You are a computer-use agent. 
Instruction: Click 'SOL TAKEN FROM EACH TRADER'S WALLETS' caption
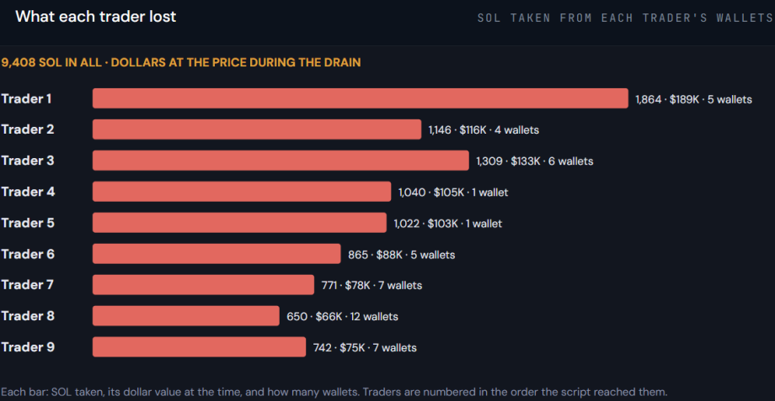pos(626,18)
